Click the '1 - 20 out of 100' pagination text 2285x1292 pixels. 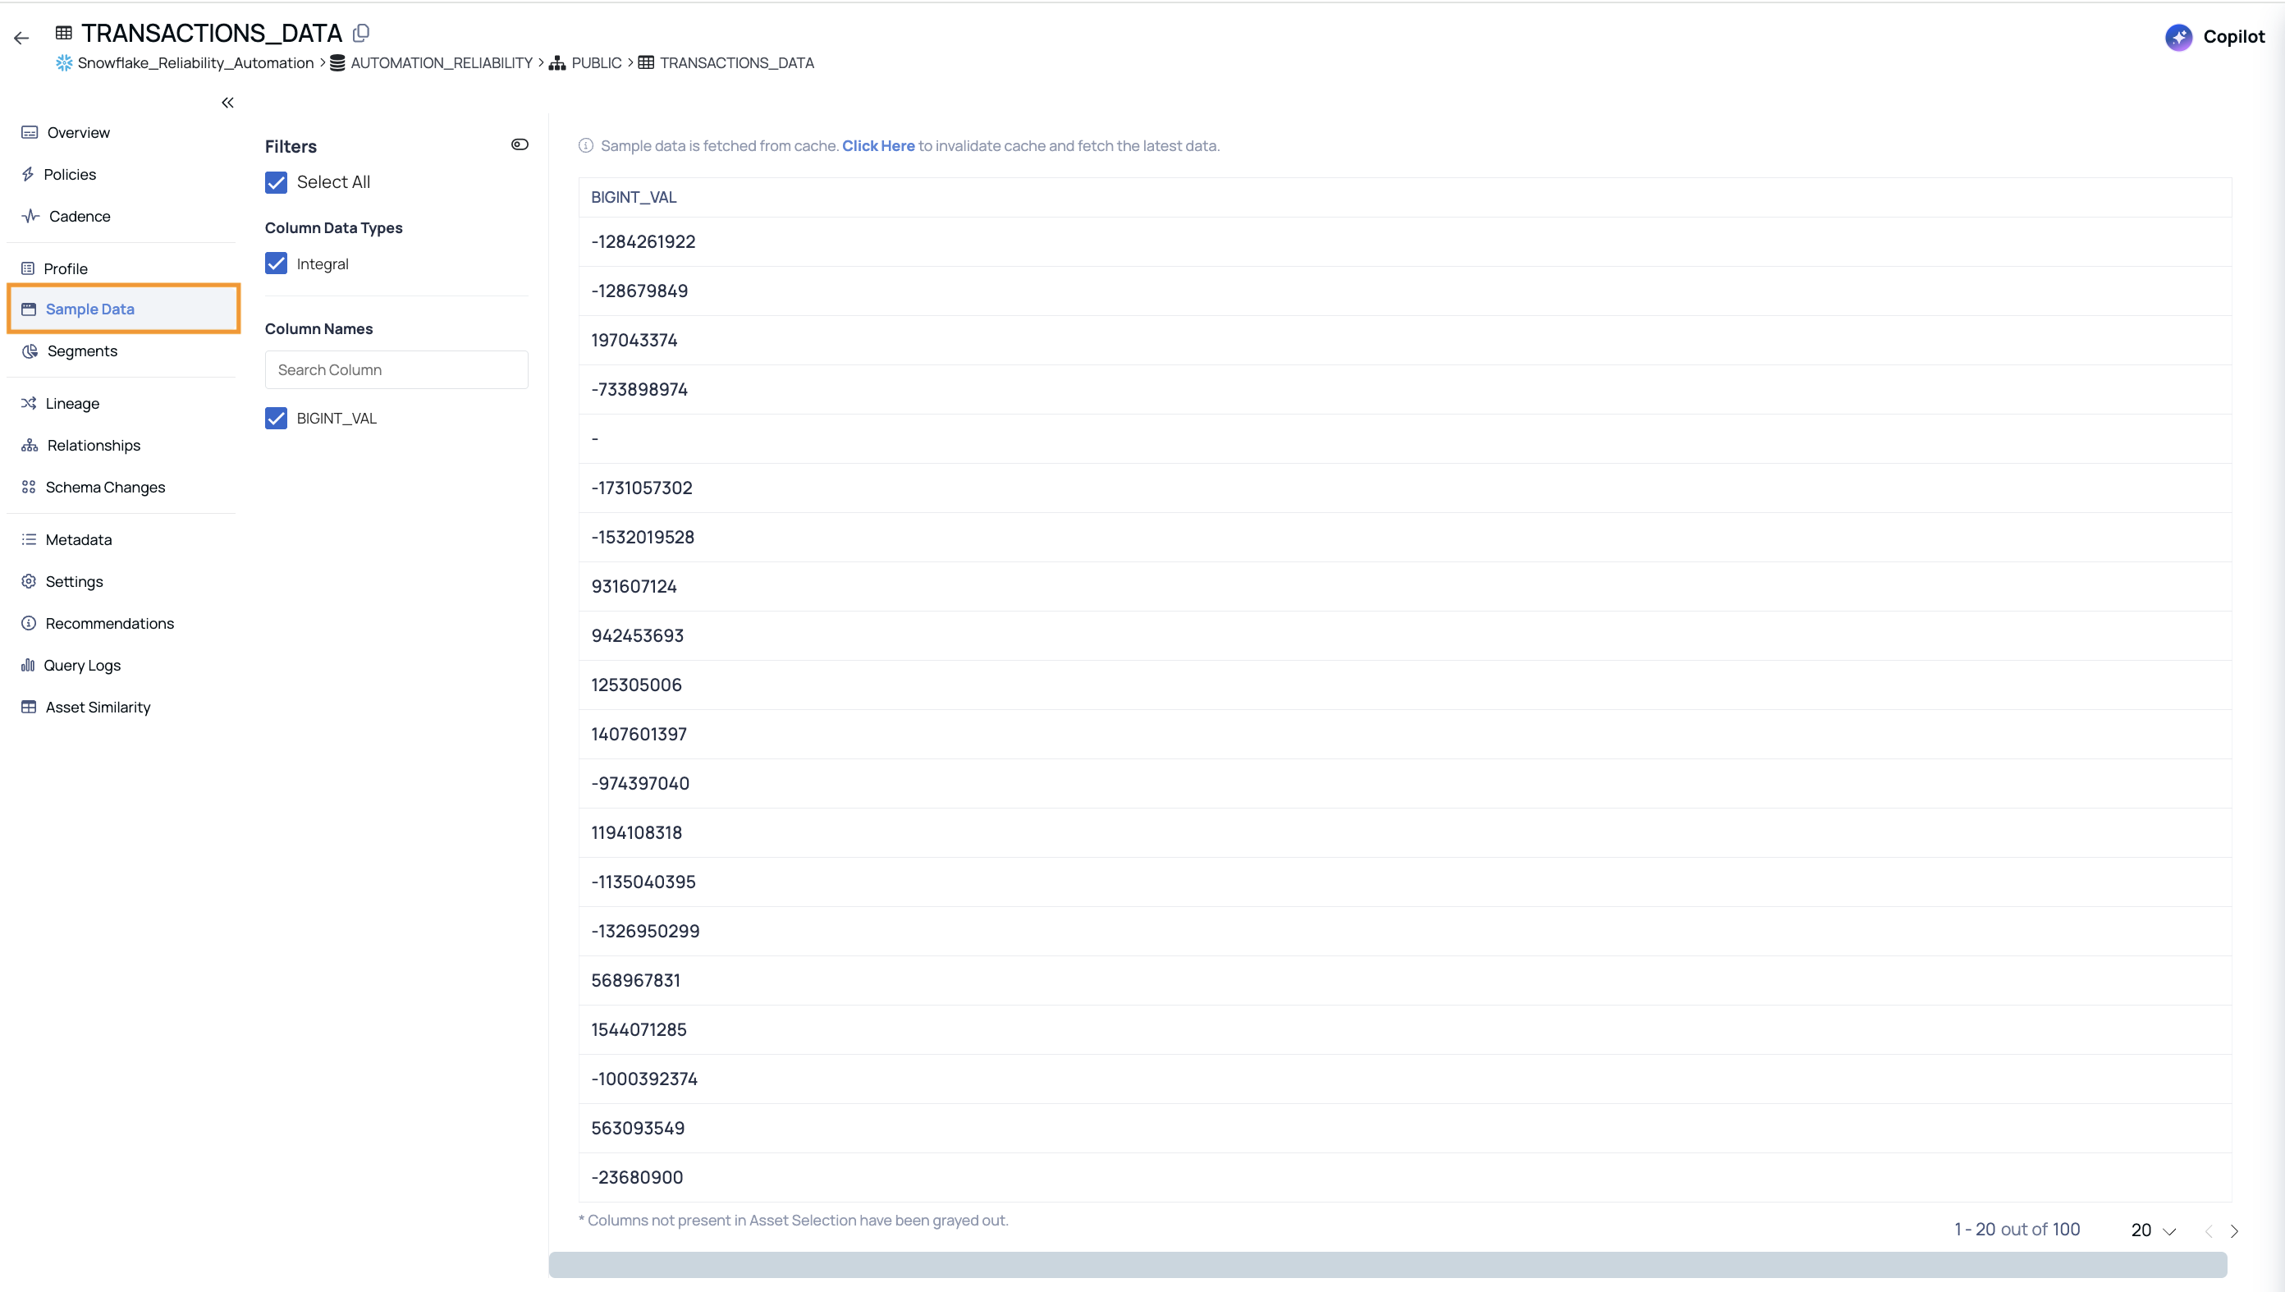[2017, 1229]
